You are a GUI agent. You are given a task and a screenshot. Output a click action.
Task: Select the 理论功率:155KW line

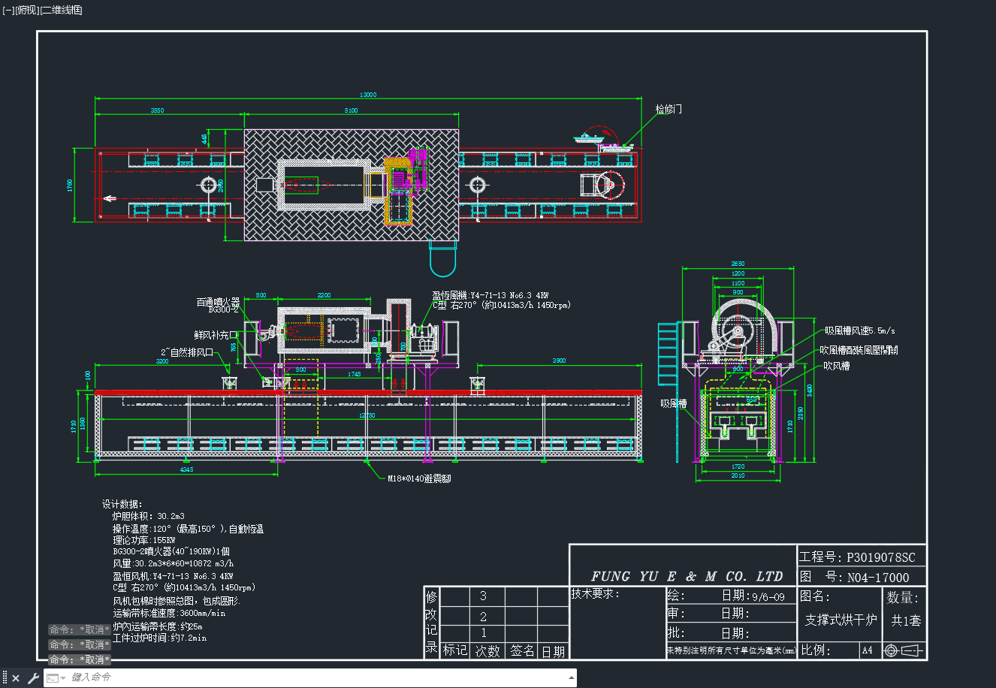(144, 540)
